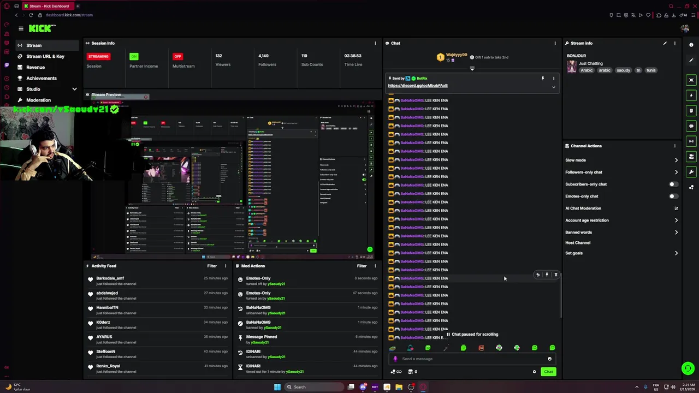Viewport: 699px width, 393px height.
Task: Unpin the pinned BotRix message
Action: 542,79
